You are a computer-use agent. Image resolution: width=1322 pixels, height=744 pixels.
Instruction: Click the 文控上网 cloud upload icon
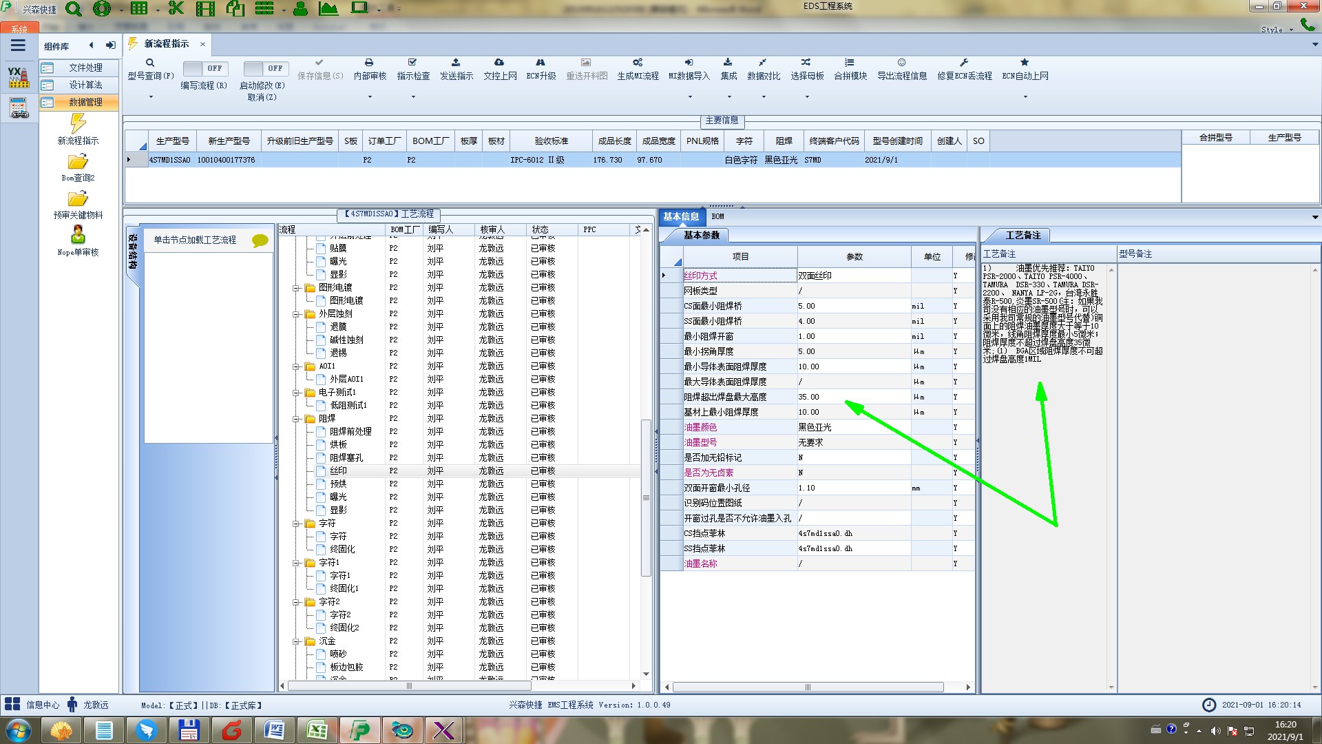(x=499, y=63)
